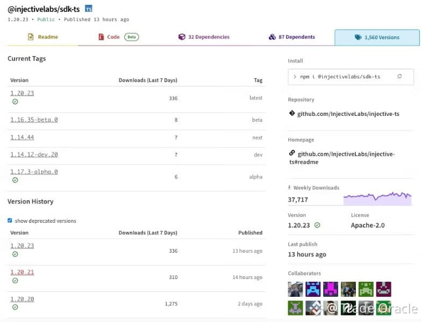Open version 1.20.20 link
The width and height of the screenshot is (422, 322).
(x=22, y=299)
